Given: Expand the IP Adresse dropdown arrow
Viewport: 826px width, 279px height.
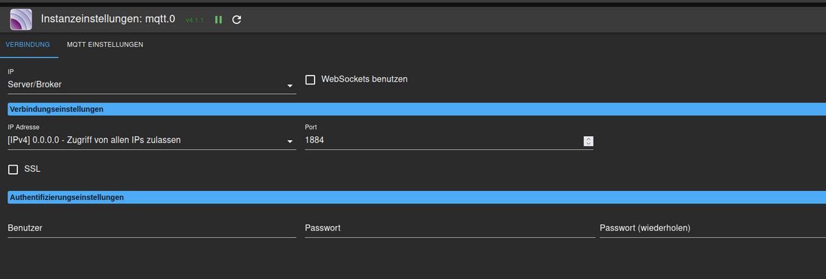Looking at the screenshot, I should pos(290,142).
